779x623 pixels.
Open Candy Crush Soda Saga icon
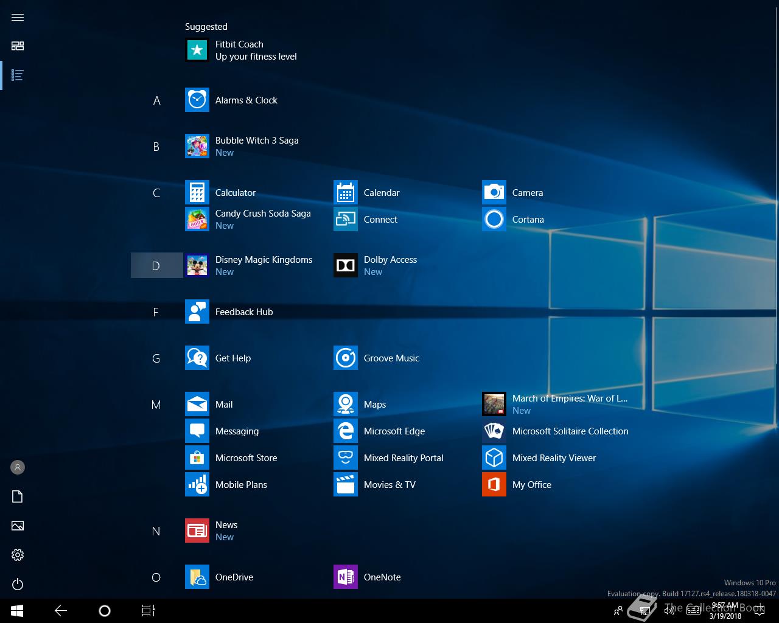tap(197, 219)
